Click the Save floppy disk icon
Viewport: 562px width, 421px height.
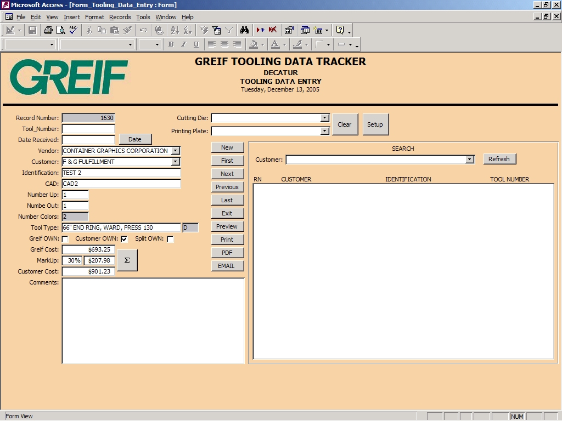(x=32, y=31)
